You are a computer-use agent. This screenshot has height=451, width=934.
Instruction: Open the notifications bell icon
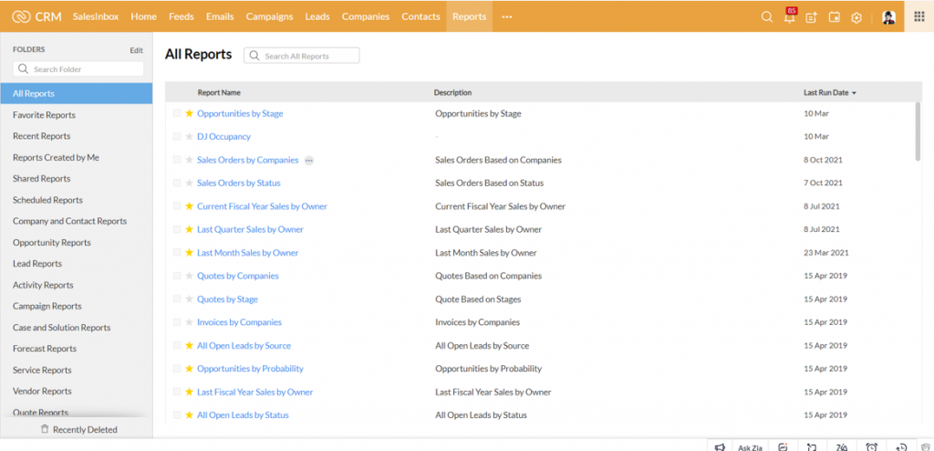point(789,17)
